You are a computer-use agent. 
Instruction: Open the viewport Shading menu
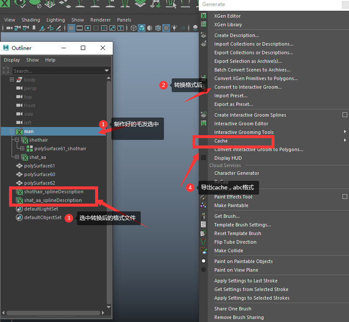(31, 20)
